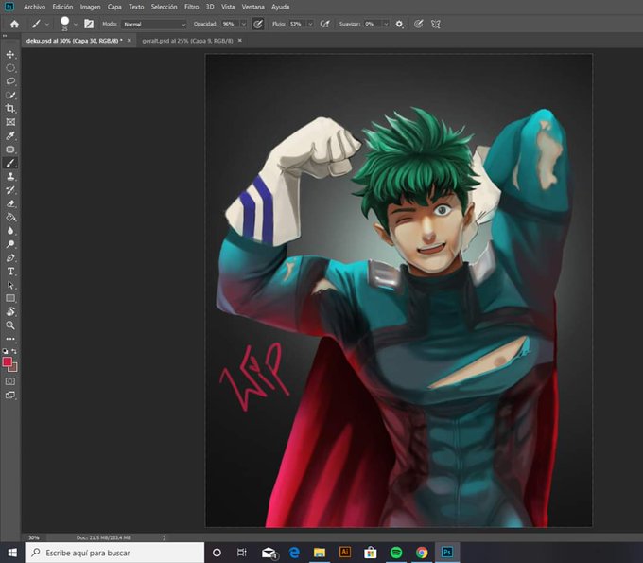
Task: Open the Capa menu
Action: click(x=114, y=7)
